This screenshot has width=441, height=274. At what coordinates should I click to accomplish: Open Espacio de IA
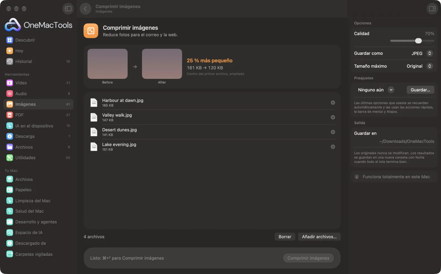[38, 233]
